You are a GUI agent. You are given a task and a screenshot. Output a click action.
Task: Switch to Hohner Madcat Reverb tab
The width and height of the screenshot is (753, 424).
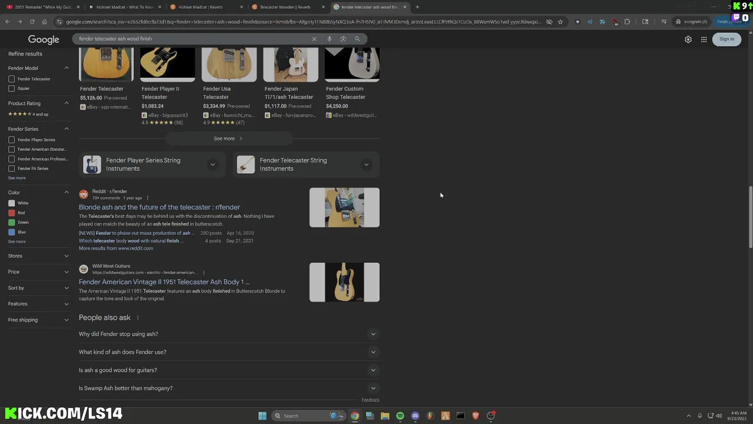click(206, 7)
